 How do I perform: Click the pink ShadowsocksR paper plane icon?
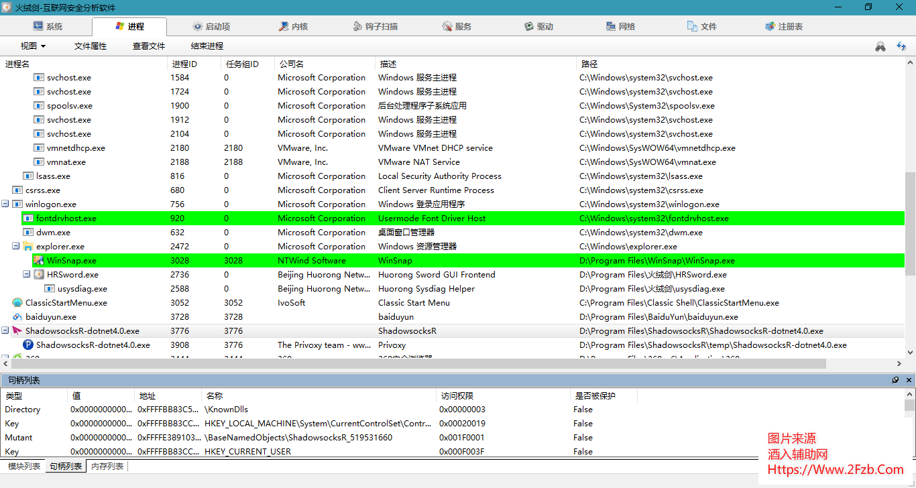click(x=17, y=331)
